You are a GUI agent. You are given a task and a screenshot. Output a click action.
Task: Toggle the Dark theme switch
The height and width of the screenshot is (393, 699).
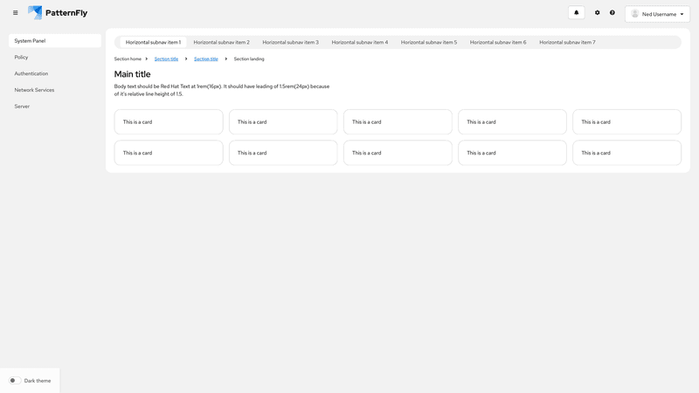[15, 381]
